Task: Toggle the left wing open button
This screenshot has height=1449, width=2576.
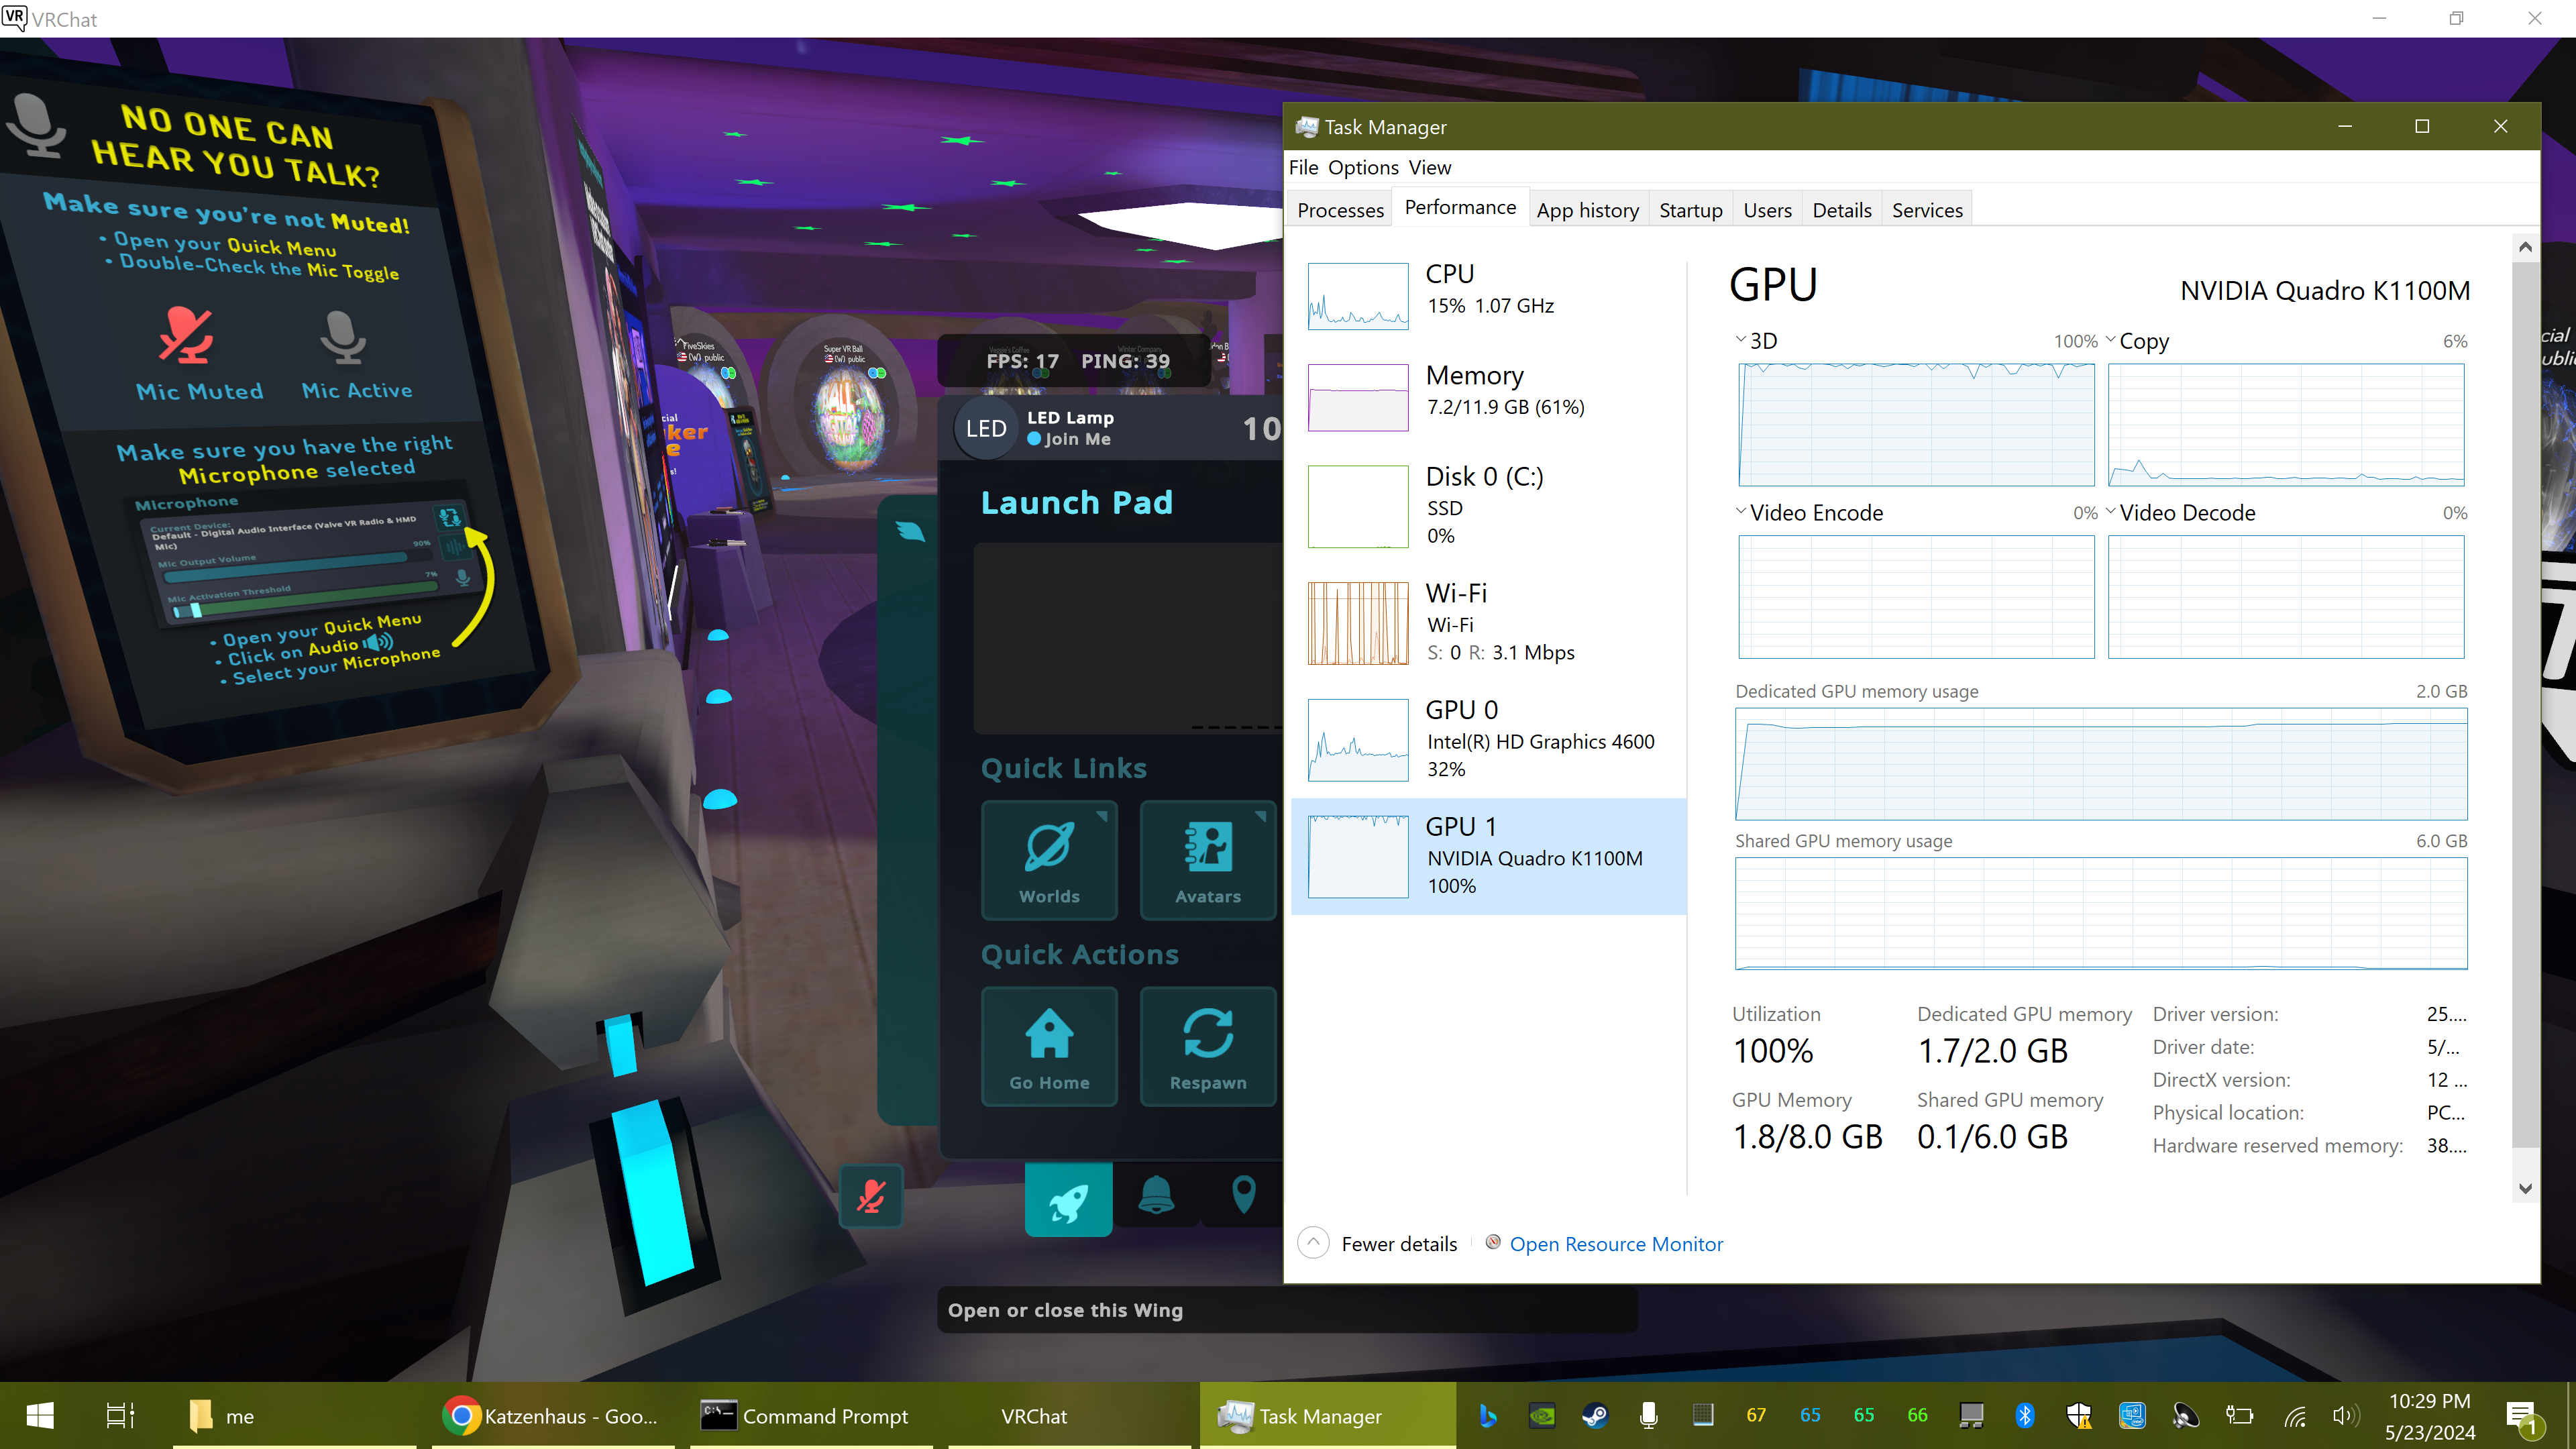Action: [909, 531]
